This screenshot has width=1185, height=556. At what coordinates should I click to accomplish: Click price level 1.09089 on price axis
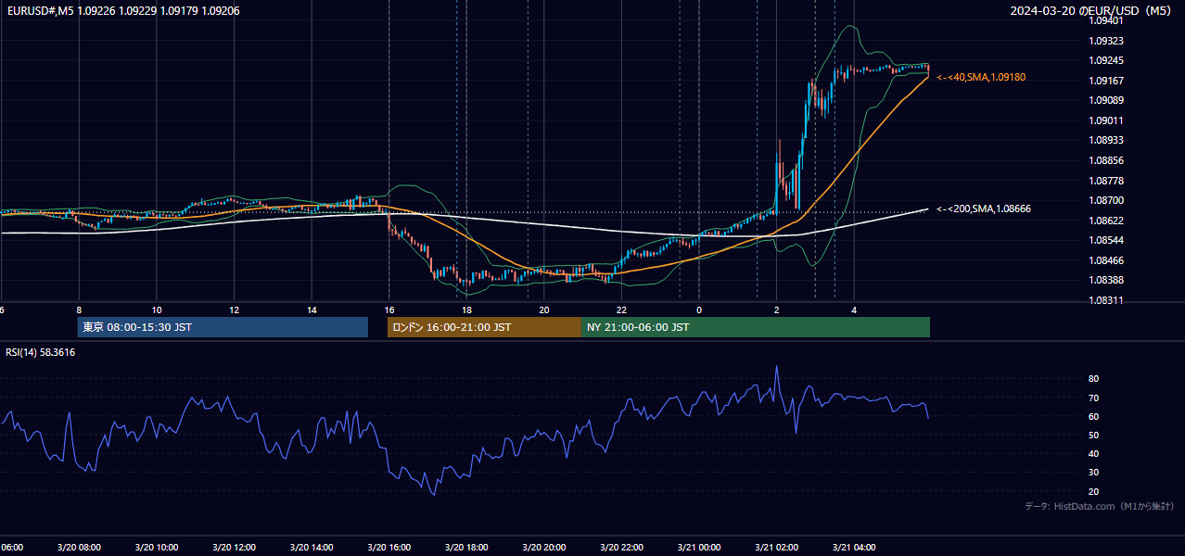1106,100
